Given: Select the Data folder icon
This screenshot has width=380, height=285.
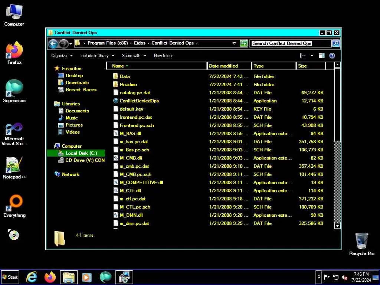Looking at the screenshot, I should coord(116,76).
